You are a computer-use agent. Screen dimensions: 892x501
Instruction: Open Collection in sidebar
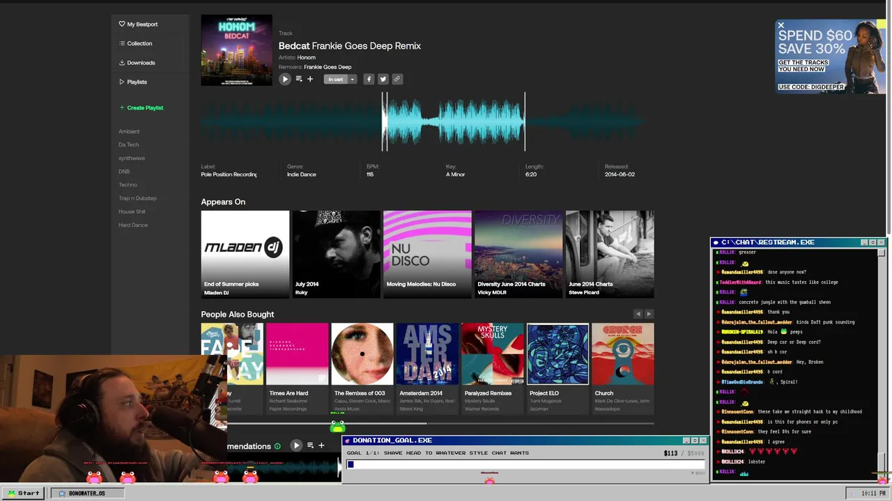(x=135, y=43)
